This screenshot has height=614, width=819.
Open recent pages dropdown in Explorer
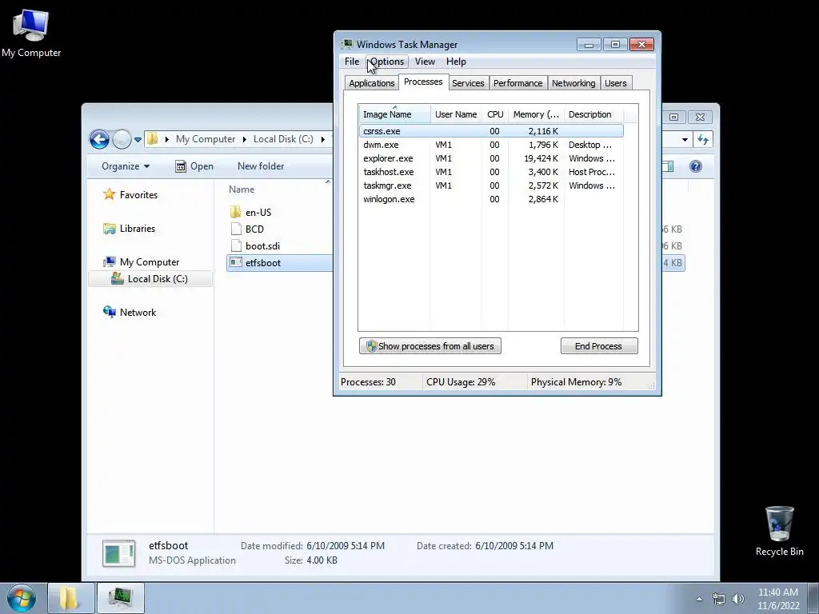pyautogui.click(x=138, y=139)
